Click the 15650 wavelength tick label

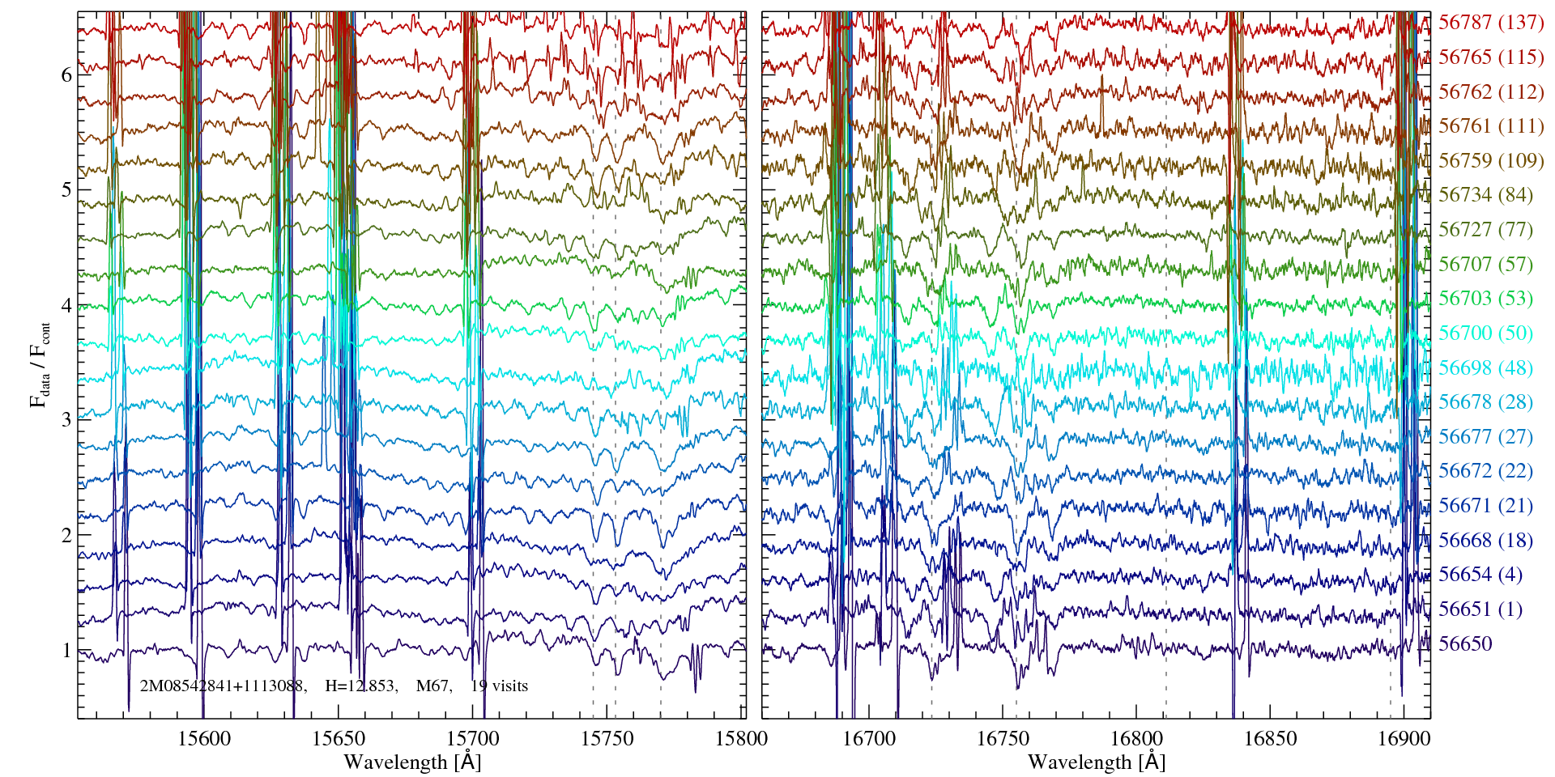click(x=338, y=739)
